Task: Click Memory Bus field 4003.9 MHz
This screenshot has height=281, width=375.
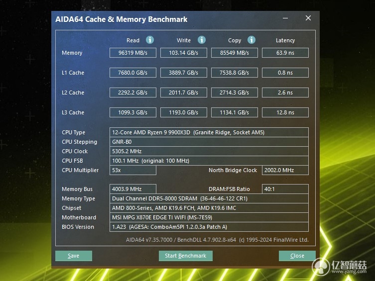Action: point(133,189)
